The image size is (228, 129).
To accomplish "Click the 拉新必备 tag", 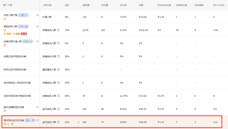I will [23, 26].
